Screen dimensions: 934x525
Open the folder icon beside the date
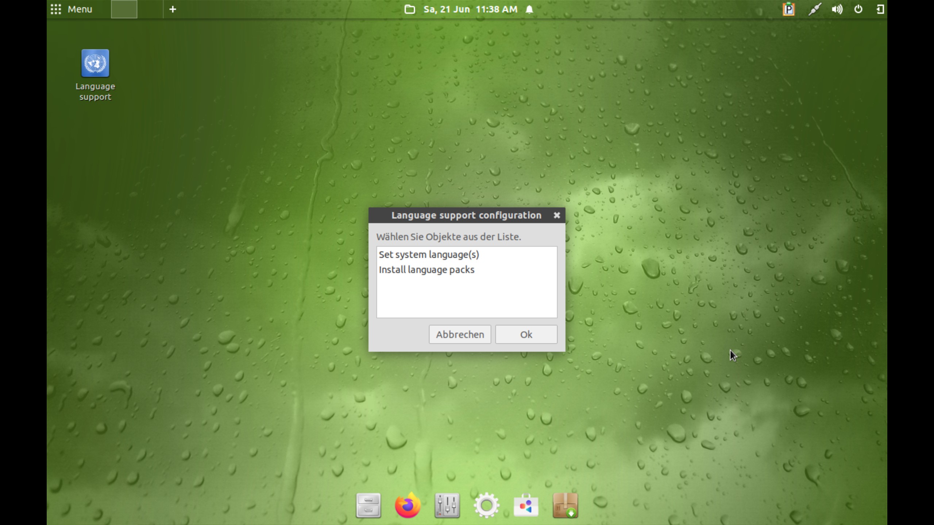tap(410, 9)
